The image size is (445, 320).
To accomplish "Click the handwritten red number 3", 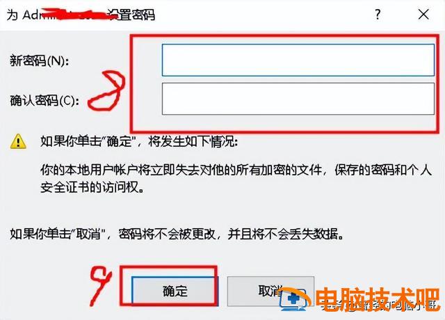I will 107,90.
